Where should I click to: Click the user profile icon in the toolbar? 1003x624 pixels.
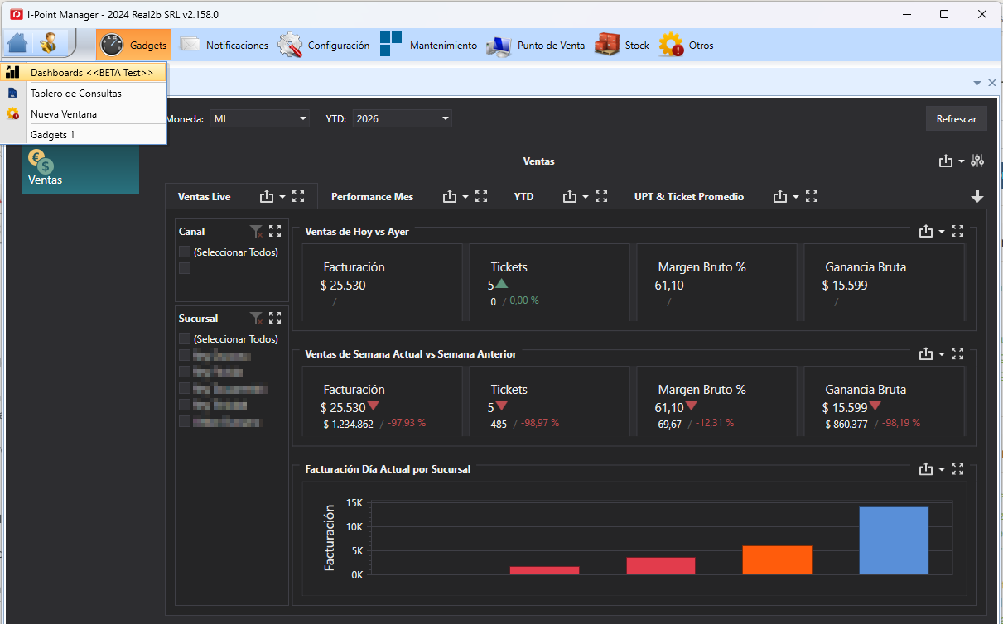pos(49,43)
